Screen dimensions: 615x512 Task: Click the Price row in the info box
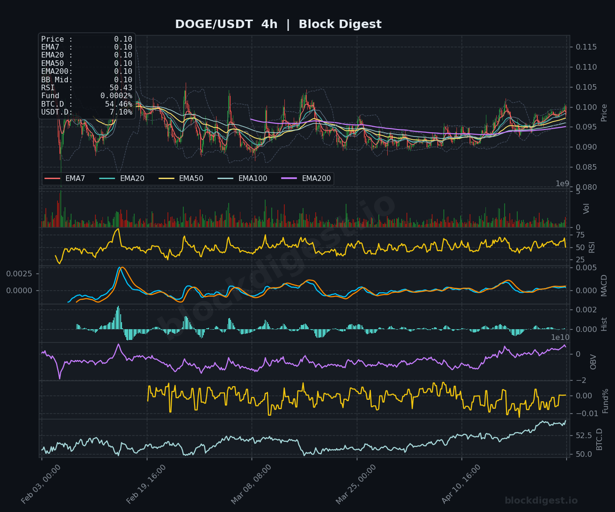click(87, 39)
